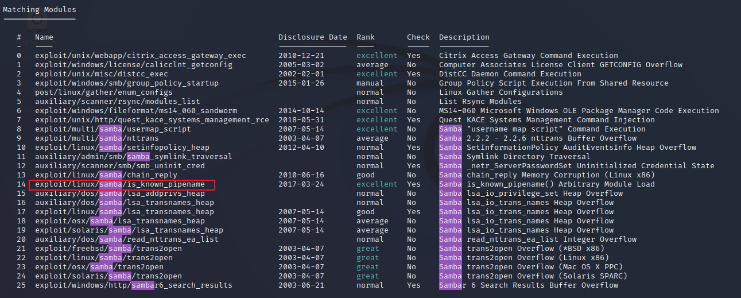This screenshot has height=298, width=741.
Task: Click 'Citrix Access Gateway Command Execution' description
Action: click(529, 56)
